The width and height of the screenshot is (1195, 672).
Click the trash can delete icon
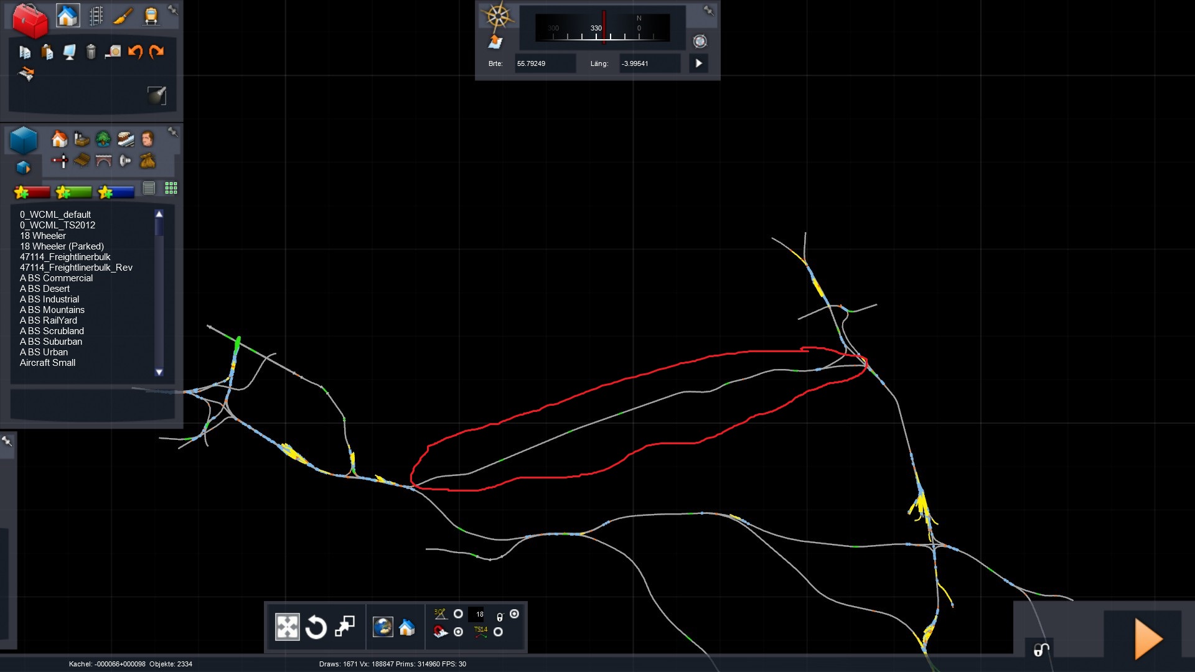(91, 52)
